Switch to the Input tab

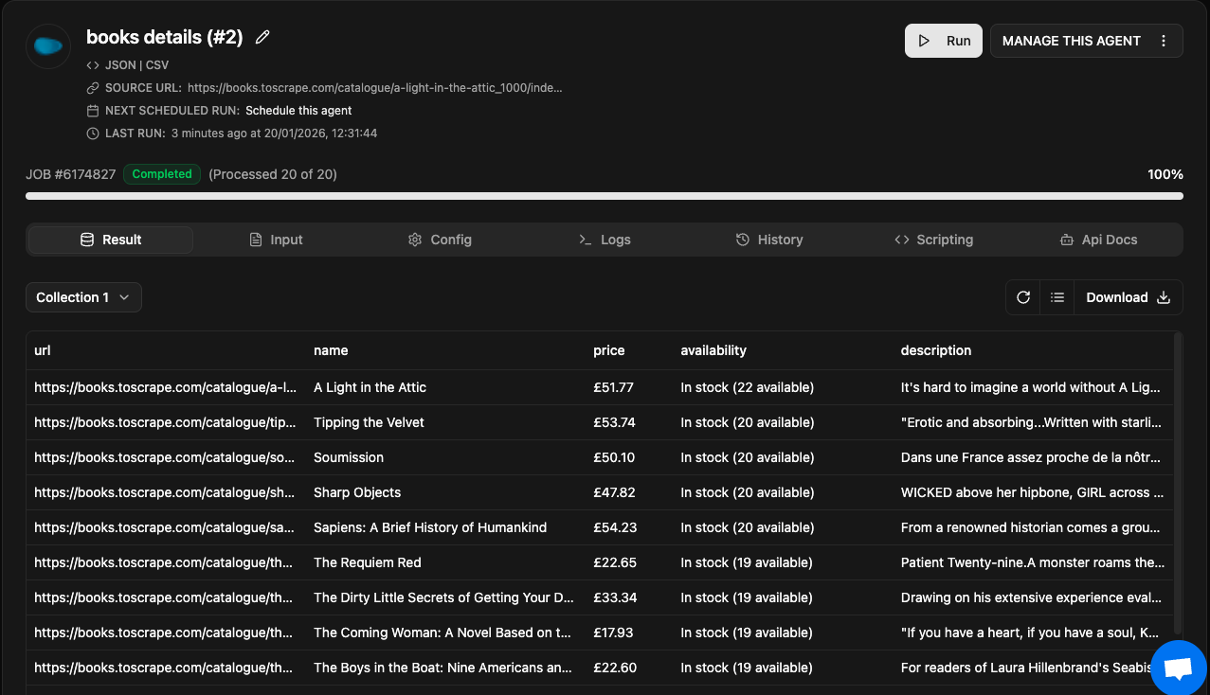pos(276,240)
